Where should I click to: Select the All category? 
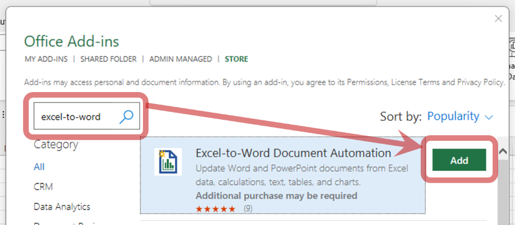tap(39, 167)
